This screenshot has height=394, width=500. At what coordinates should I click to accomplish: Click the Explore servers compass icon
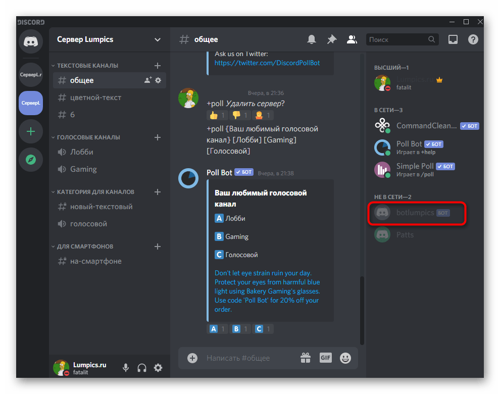point(31,160)
